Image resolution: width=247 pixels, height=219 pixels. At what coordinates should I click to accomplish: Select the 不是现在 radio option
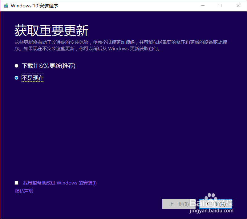16,78
